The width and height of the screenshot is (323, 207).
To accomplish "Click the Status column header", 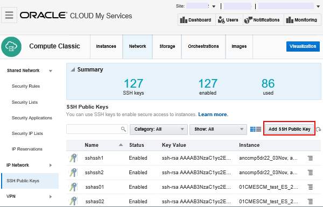I will 137,145.
